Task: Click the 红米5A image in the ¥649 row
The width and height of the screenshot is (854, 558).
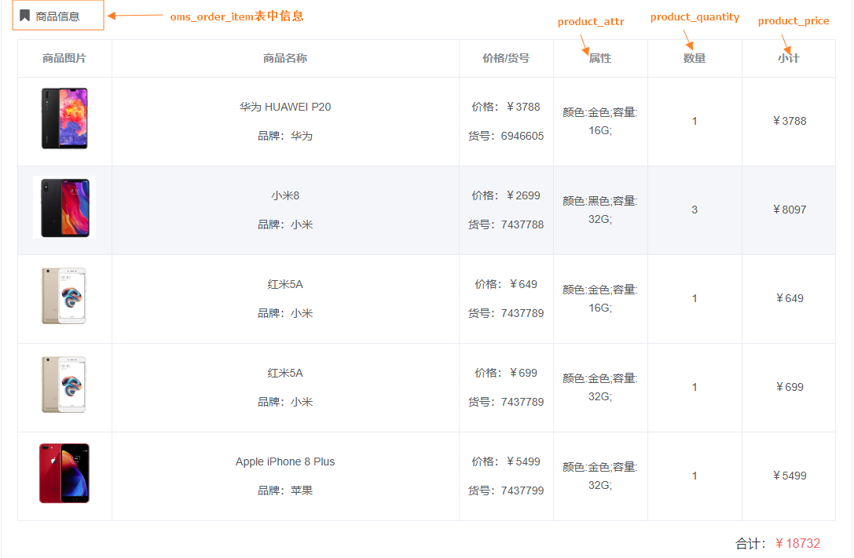Action: pyautogui.click(x=64, y=296)
